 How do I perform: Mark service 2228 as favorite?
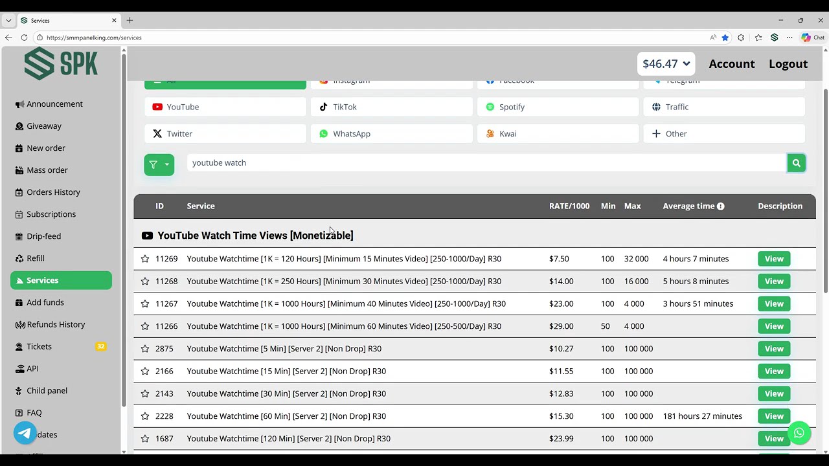(145, 416)
